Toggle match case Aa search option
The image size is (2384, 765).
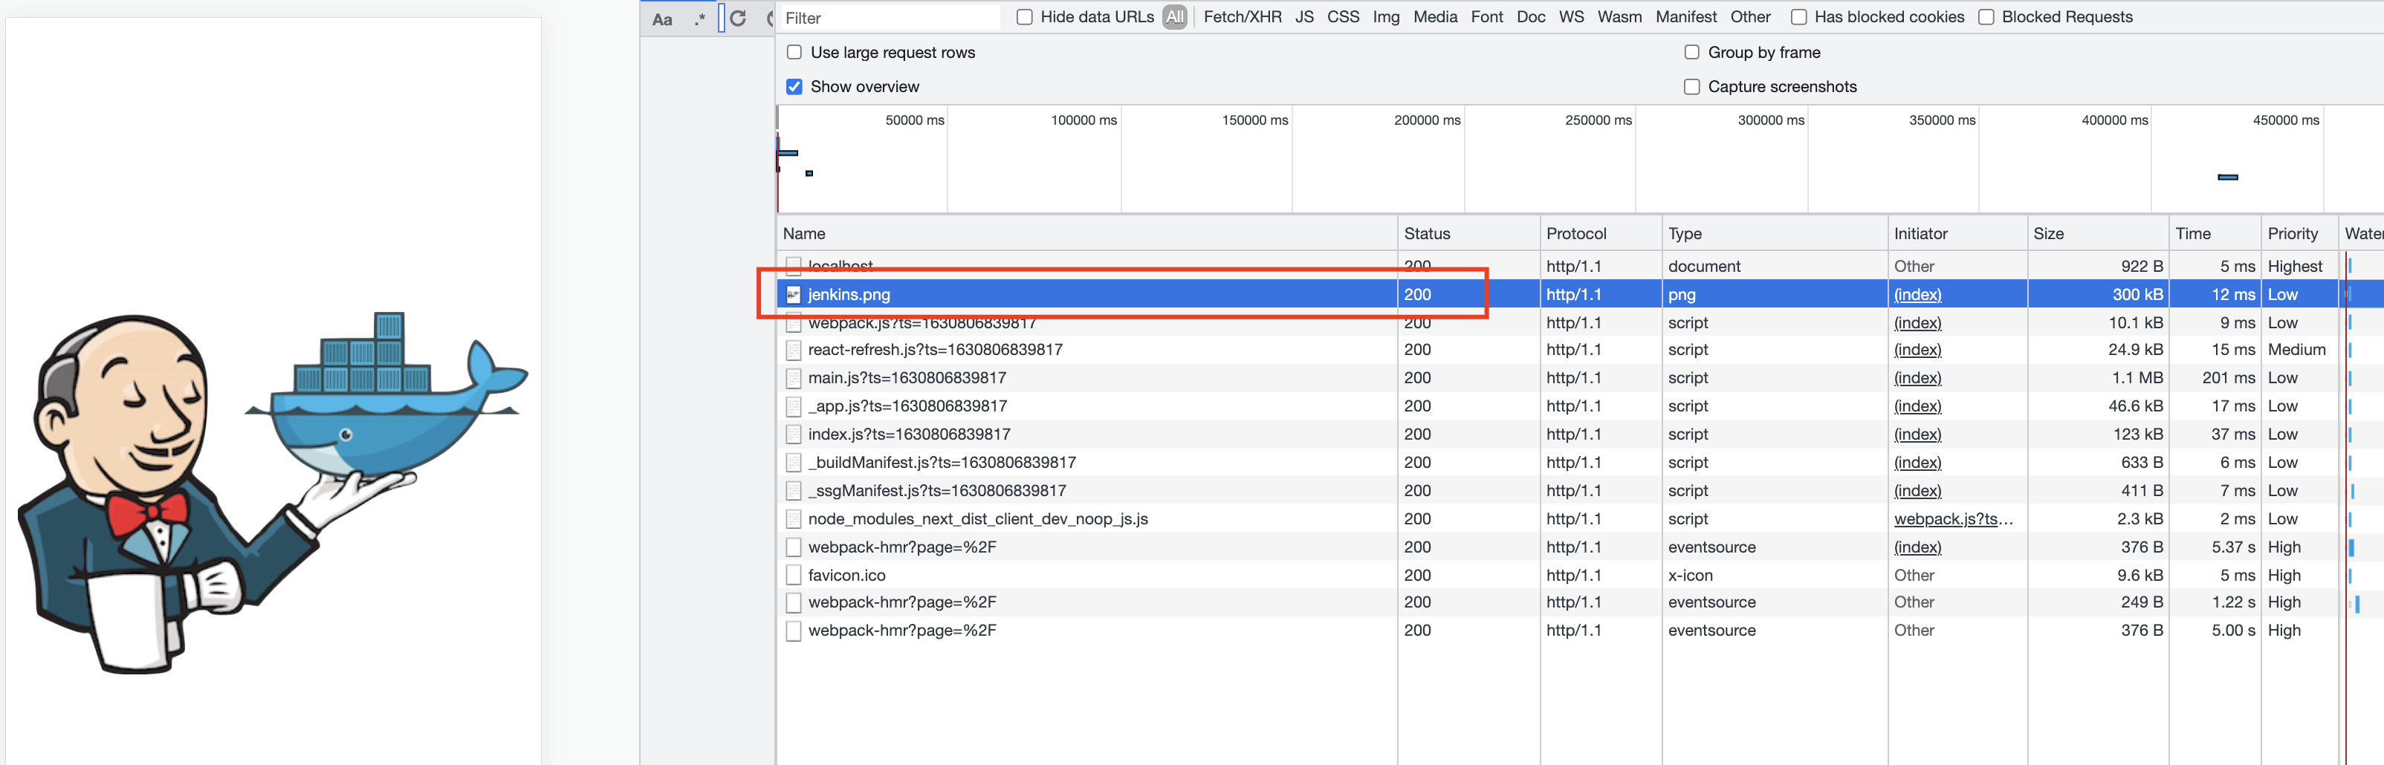click(661, 19)
